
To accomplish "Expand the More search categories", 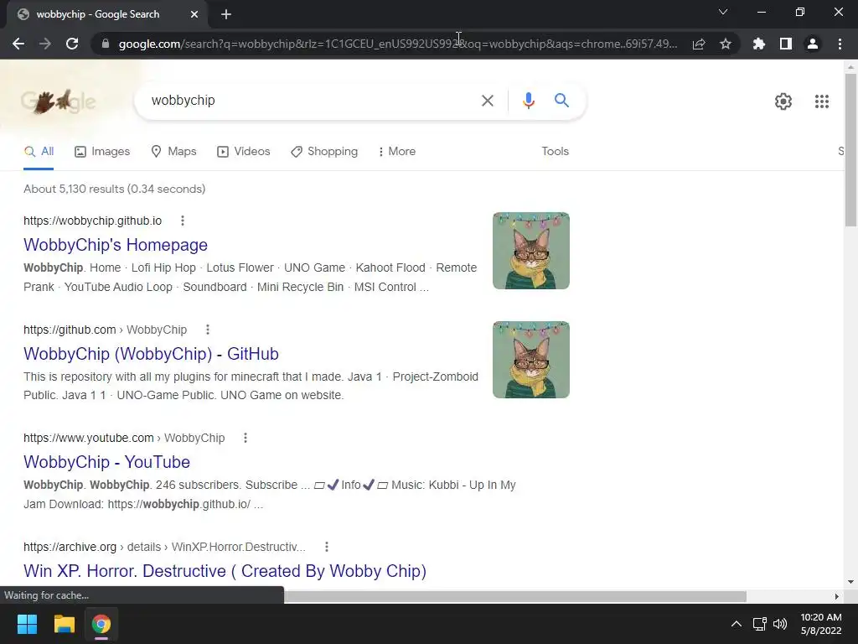I will (396, 152).
